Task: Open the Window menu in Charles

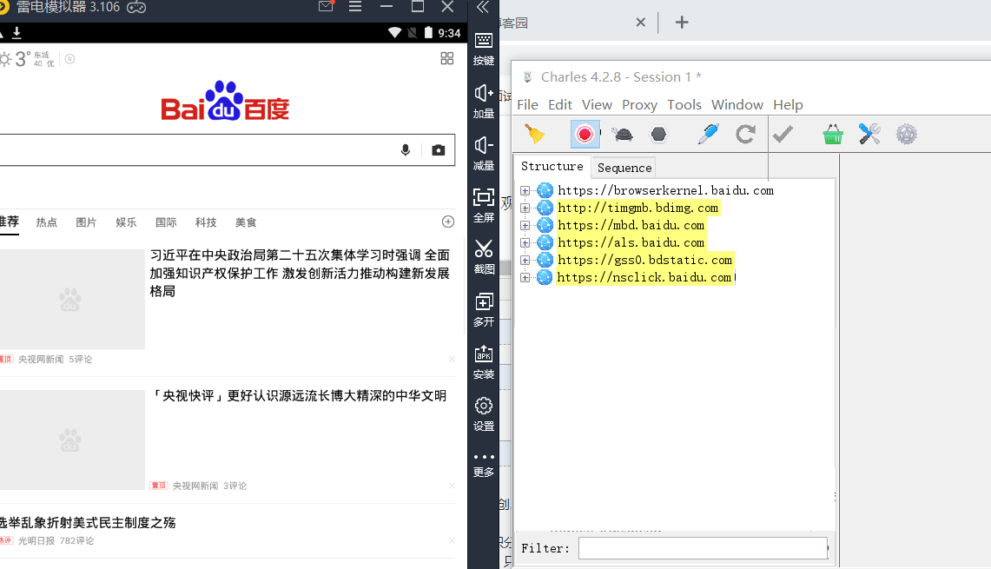Action: (x=737, y=105)
